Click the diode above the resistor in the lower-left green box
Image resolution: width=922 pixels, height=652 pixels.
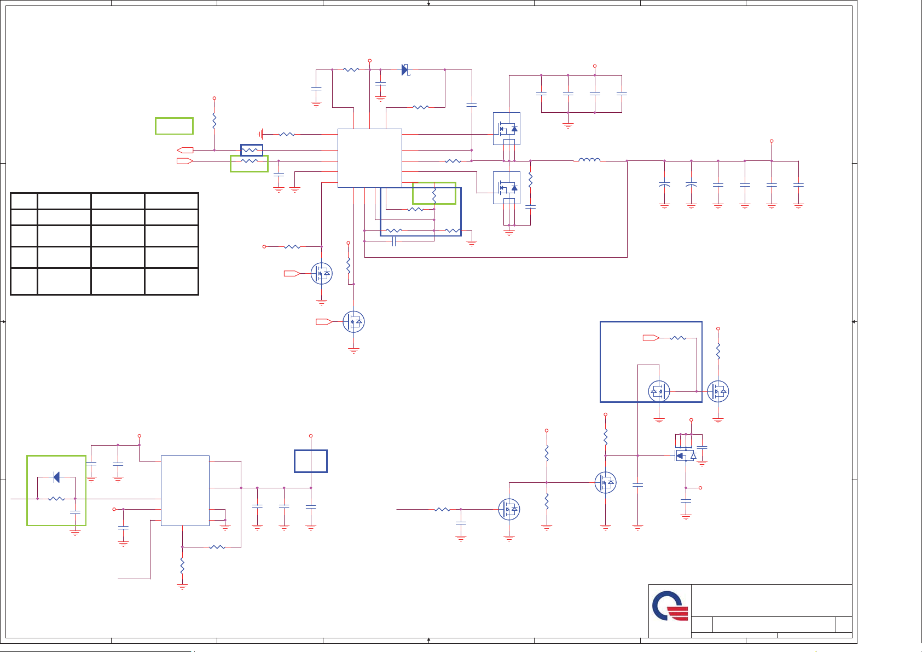pyautogui.click(x=56, y=477)
